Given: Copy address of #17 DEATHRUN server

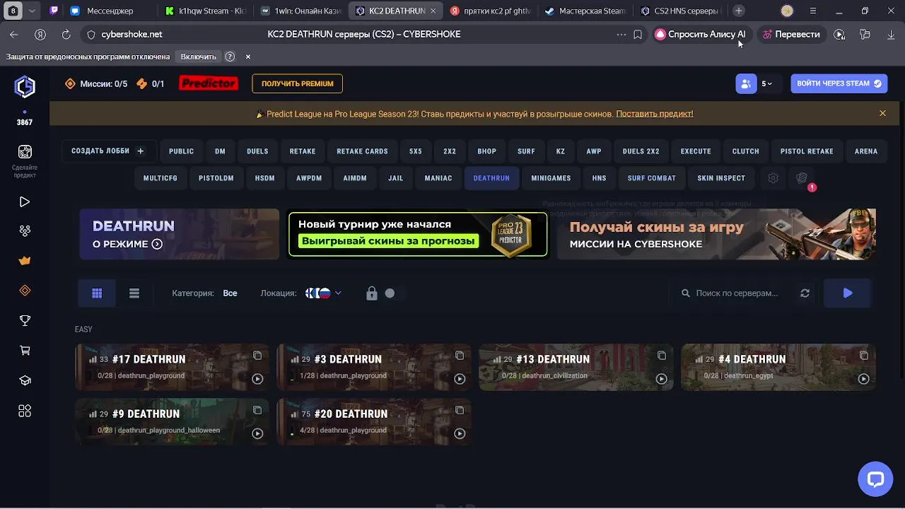Looking at the screenshot, I should coord(257,356).
